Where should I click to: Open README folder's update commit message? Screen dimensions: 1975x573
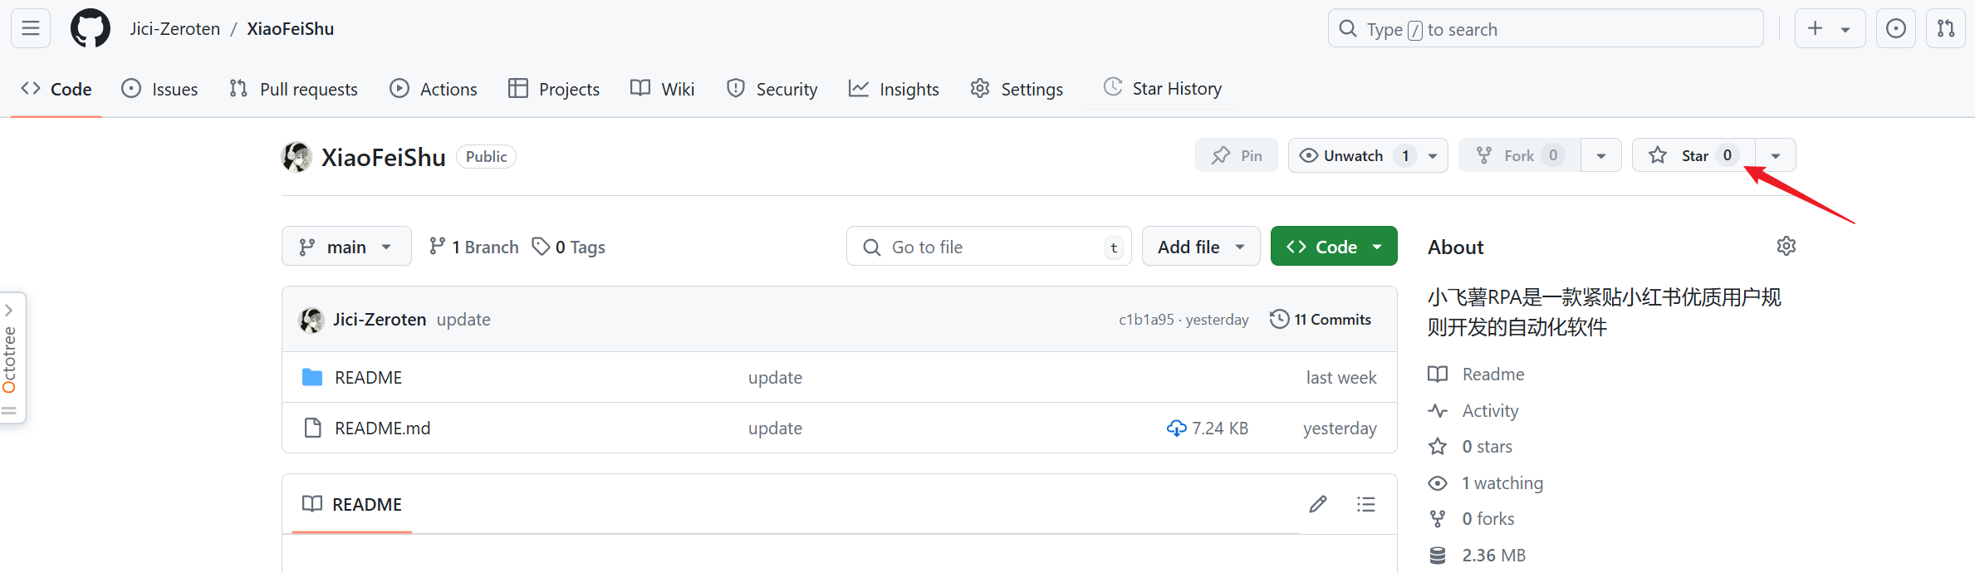pos(775,378)
